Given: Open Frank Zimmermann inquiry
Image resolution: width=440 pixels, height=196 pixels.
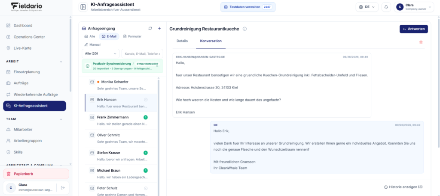Looking at the screenshot, I should pos(121,121).
